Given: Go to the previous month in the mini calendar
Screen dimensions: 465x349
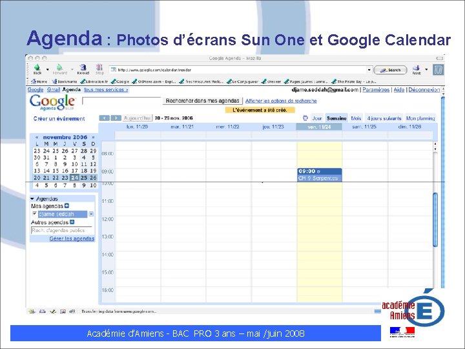Looking at the screenshot, I should [37, 138].
